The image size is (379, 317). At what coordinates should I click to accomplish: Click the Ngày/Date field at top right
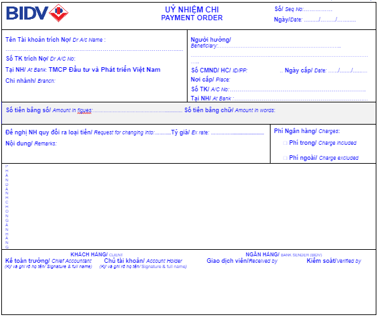(330, 20)
